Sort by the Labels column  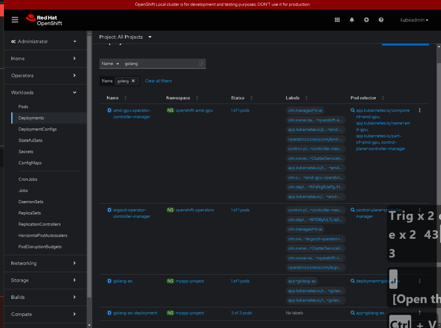297,98
